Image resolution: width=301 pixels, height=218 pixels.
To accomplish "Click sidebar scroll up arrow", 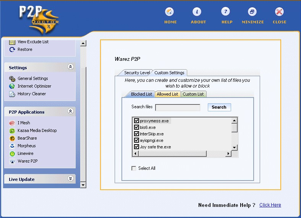I will [83, 43].
